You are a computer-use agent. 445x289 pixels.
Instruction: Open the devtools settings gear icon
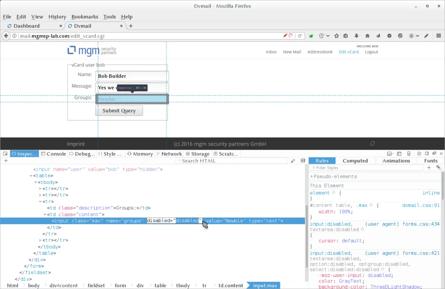pyautogui.click(x=419, y=154)
